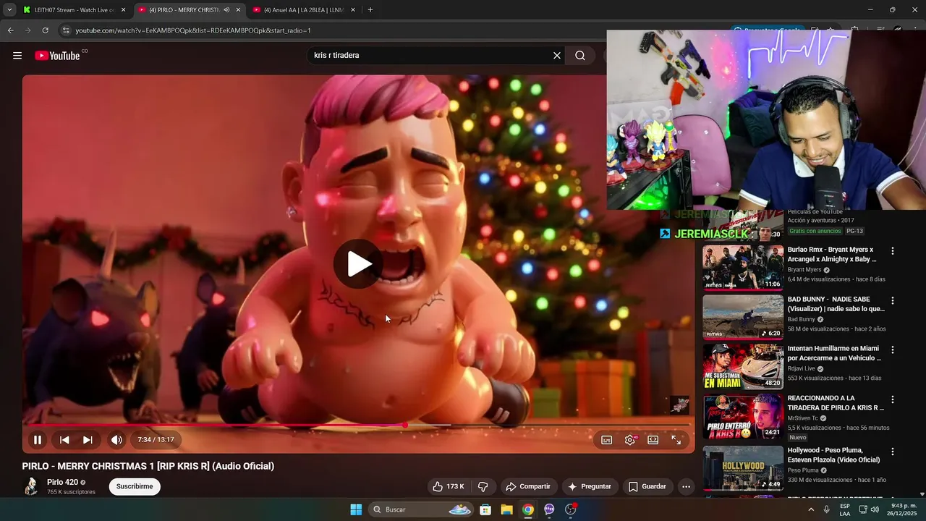Click the 7:34 / 13:17 time display

(156, 440)
